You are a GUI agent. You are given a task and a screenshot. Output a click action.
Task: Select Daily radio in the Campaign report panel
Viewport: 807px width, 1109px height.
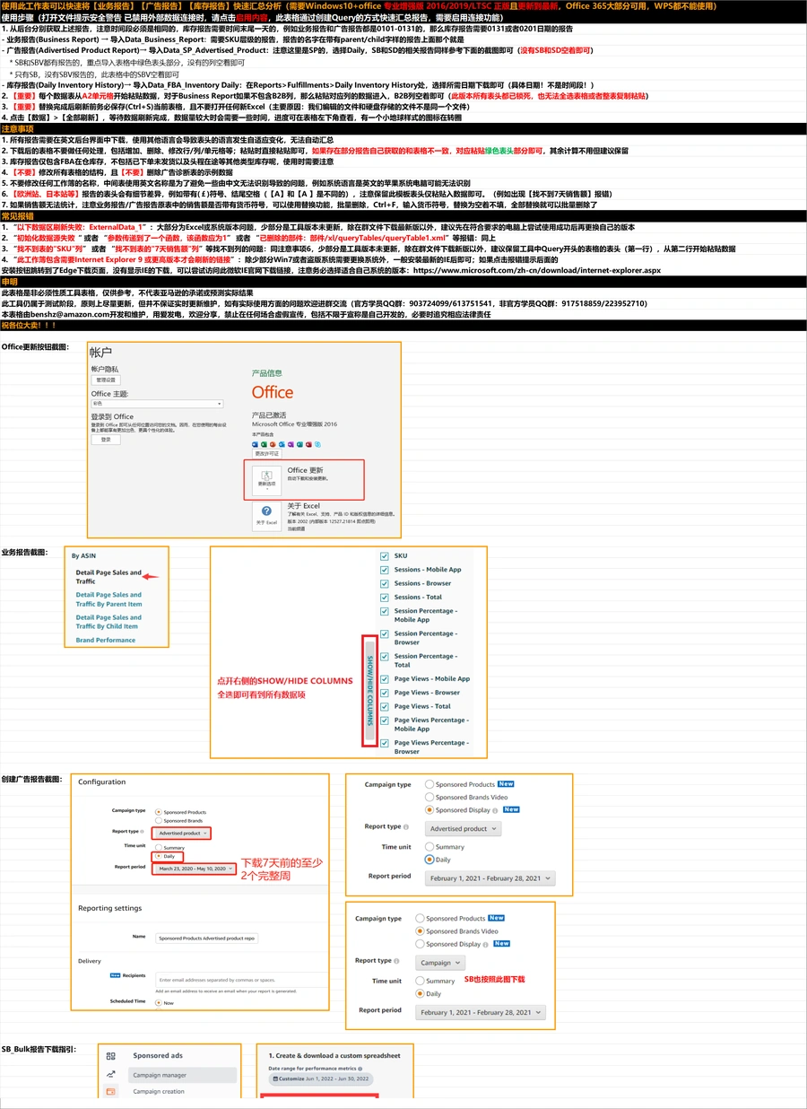point(421,993)
